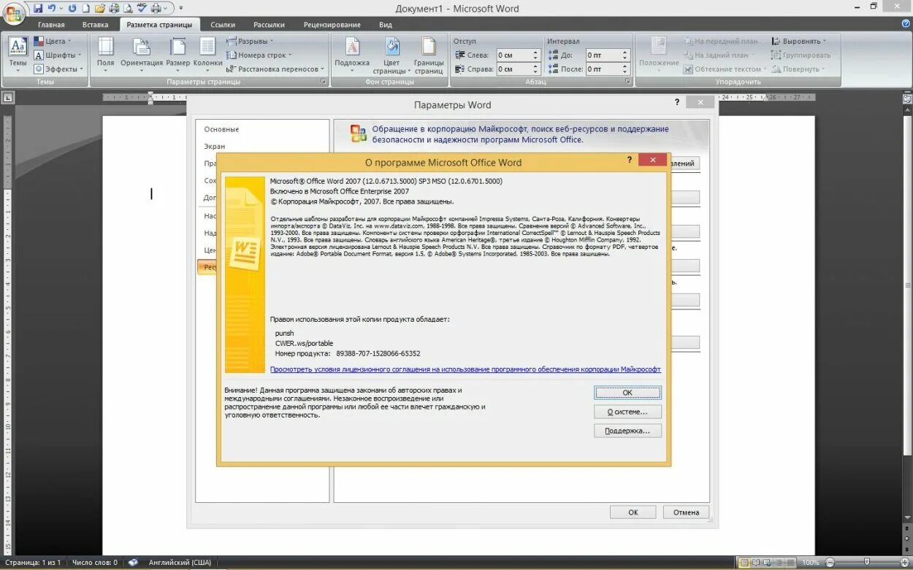Image resolution: width=913 pixels, height=570 pixels.
Task: Click the О системе button
Action: (627, 412)
